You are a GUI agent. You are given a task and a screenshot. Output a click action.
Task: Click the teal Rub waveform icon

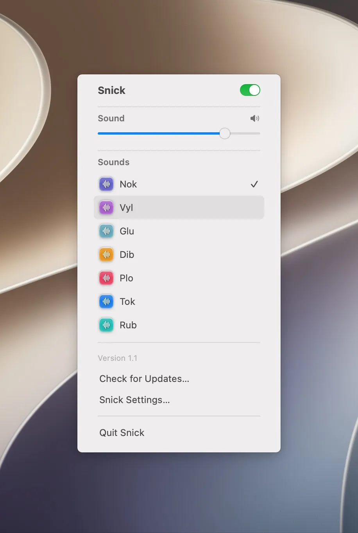pos(106,325)
